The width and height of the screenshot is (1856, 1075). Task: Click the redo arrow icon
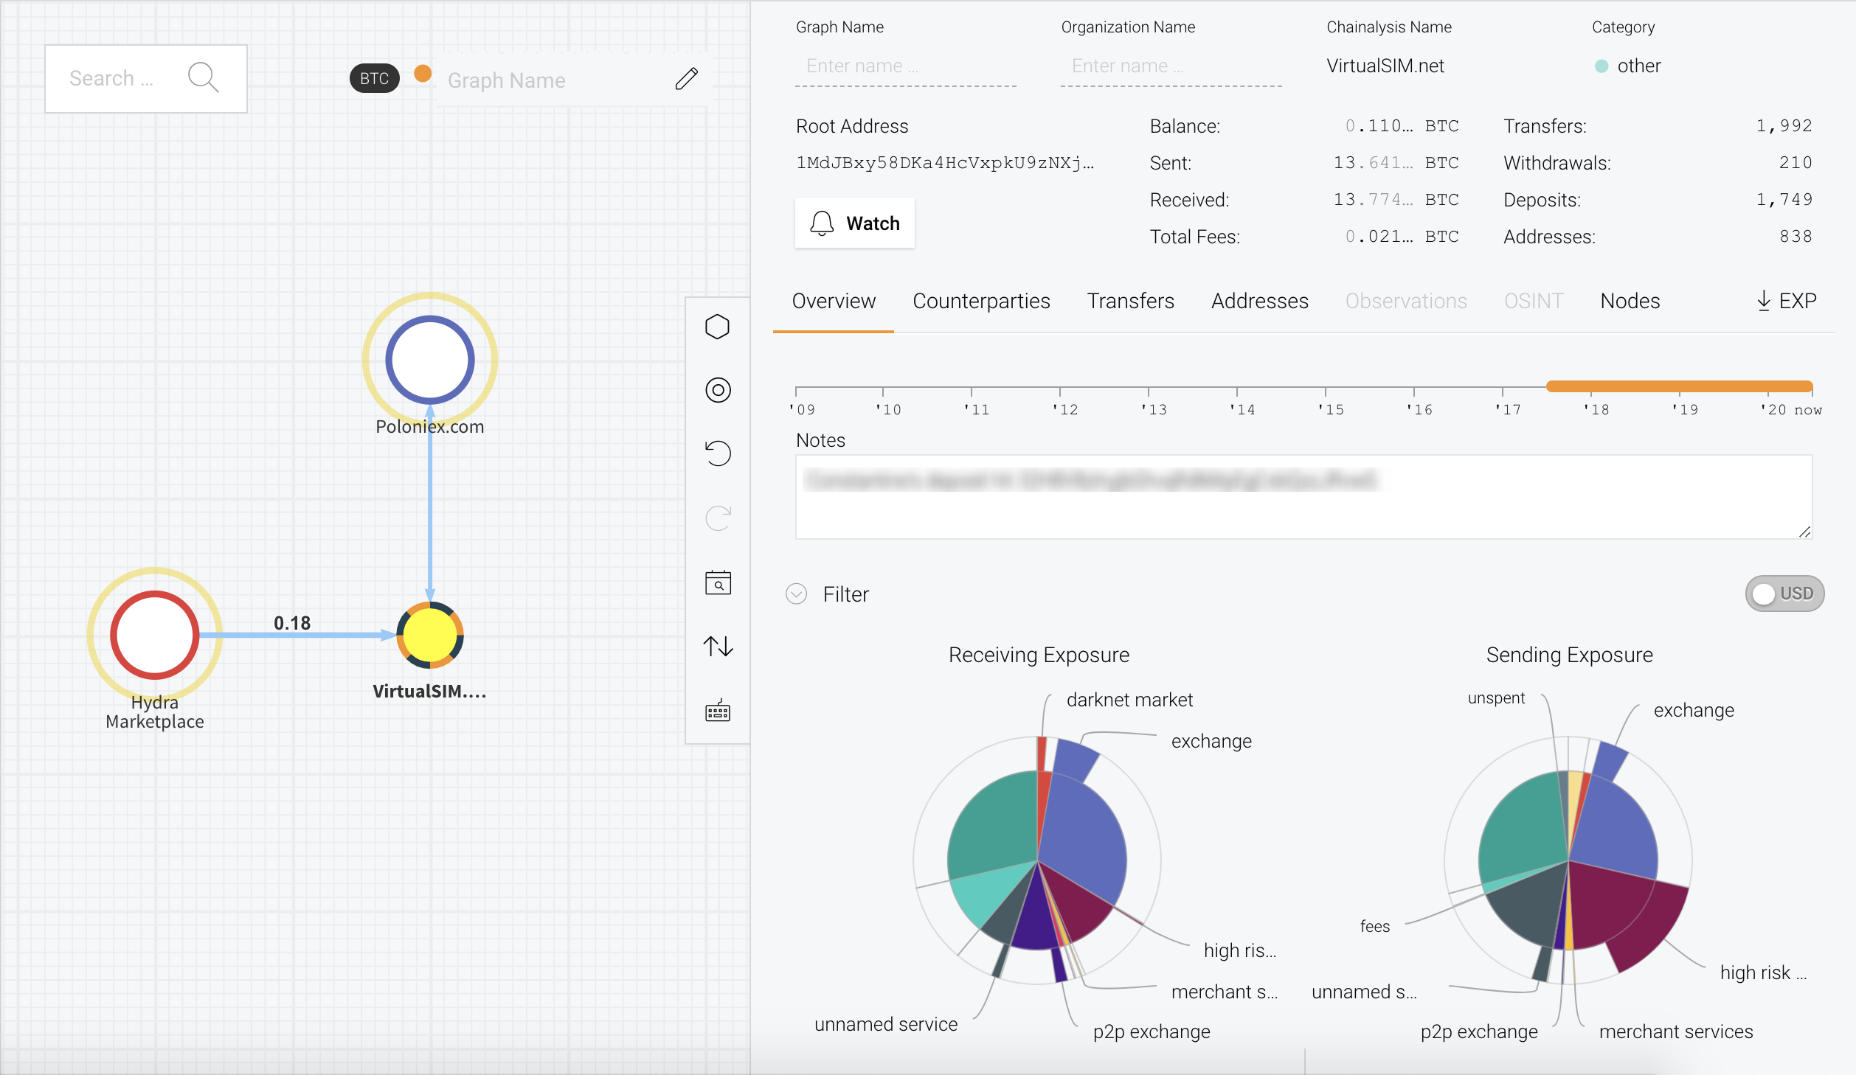tap(717, 518)
